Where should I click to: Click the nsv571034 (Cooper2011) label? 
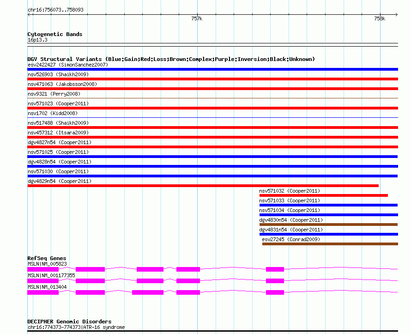click(290, 210)
